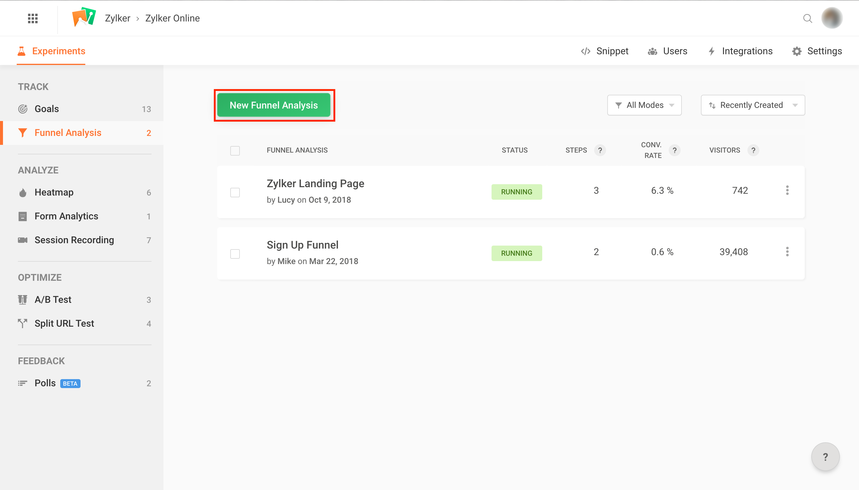Click 'by Lucy on Oct 9, 2018' text
The image size is (859, 490).
point(309,200)
